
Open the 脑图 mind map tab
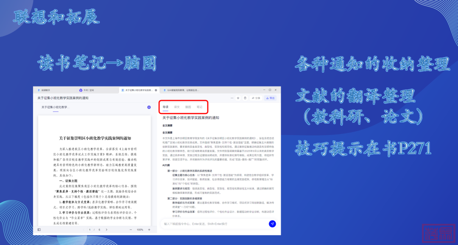[x=188, y=107]
